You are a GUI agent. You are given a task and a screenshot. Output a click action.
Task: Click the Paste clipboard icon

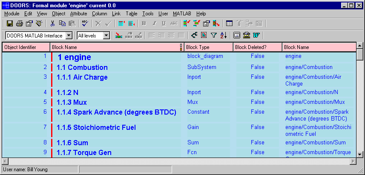click(72, 23)
